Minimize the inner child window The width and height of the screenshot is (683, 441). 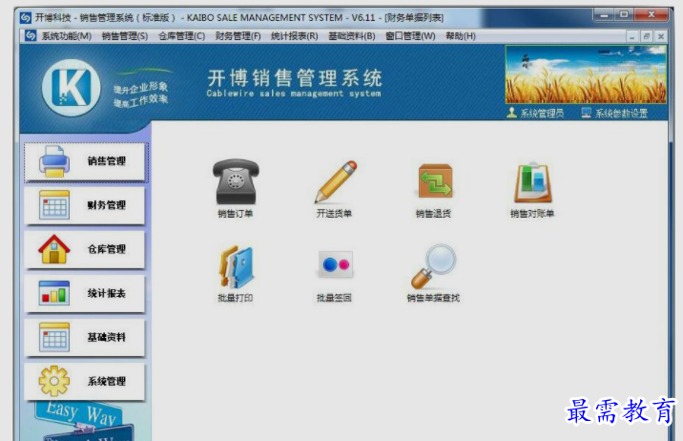tap(632, 37)
